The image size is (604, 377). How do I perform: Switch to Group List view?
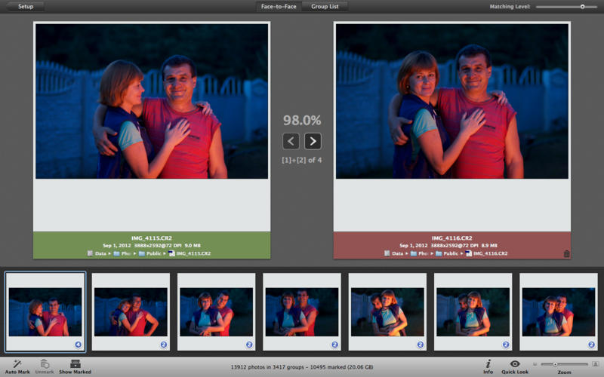(x=325, y=7)
